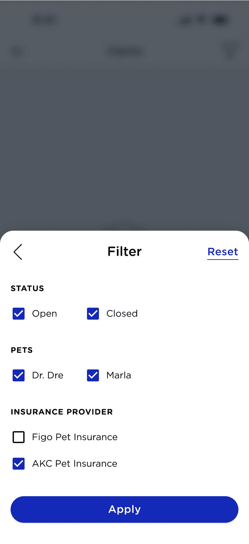249x544 pixels.
Task: Dismiss the sheet via dimmed background
Action: tap(124, 139)
